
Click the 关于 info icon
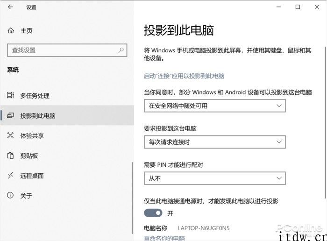[10, 195]
